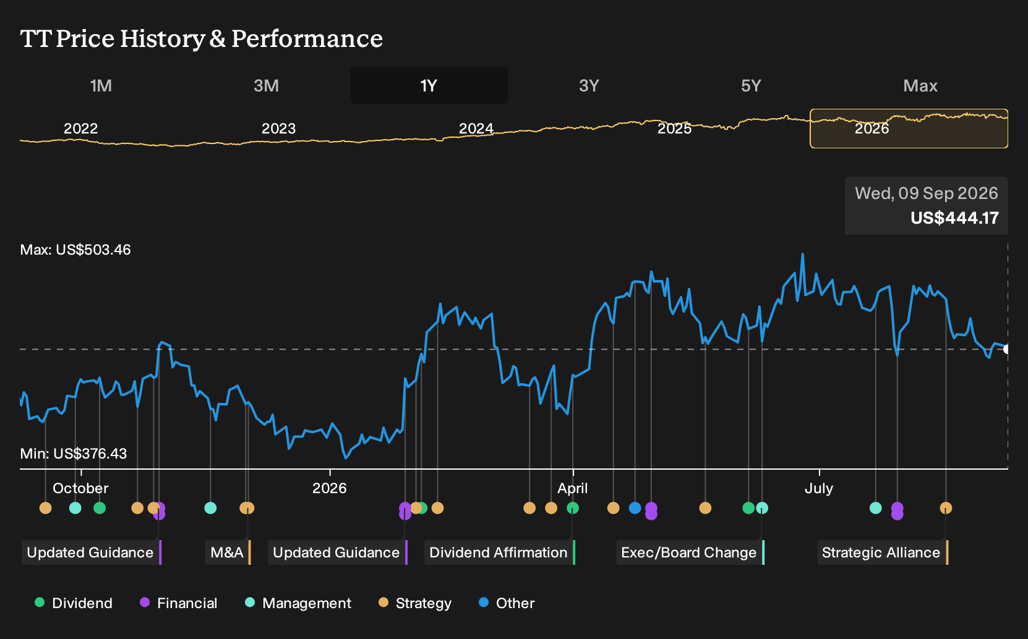Show the Max time range

point(920,85)
